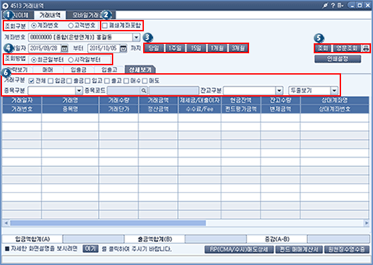Image resolution: width=373 pixels, height=265 pixels.
Task: Click the 영문조회 button
Action: coord(347,49)
